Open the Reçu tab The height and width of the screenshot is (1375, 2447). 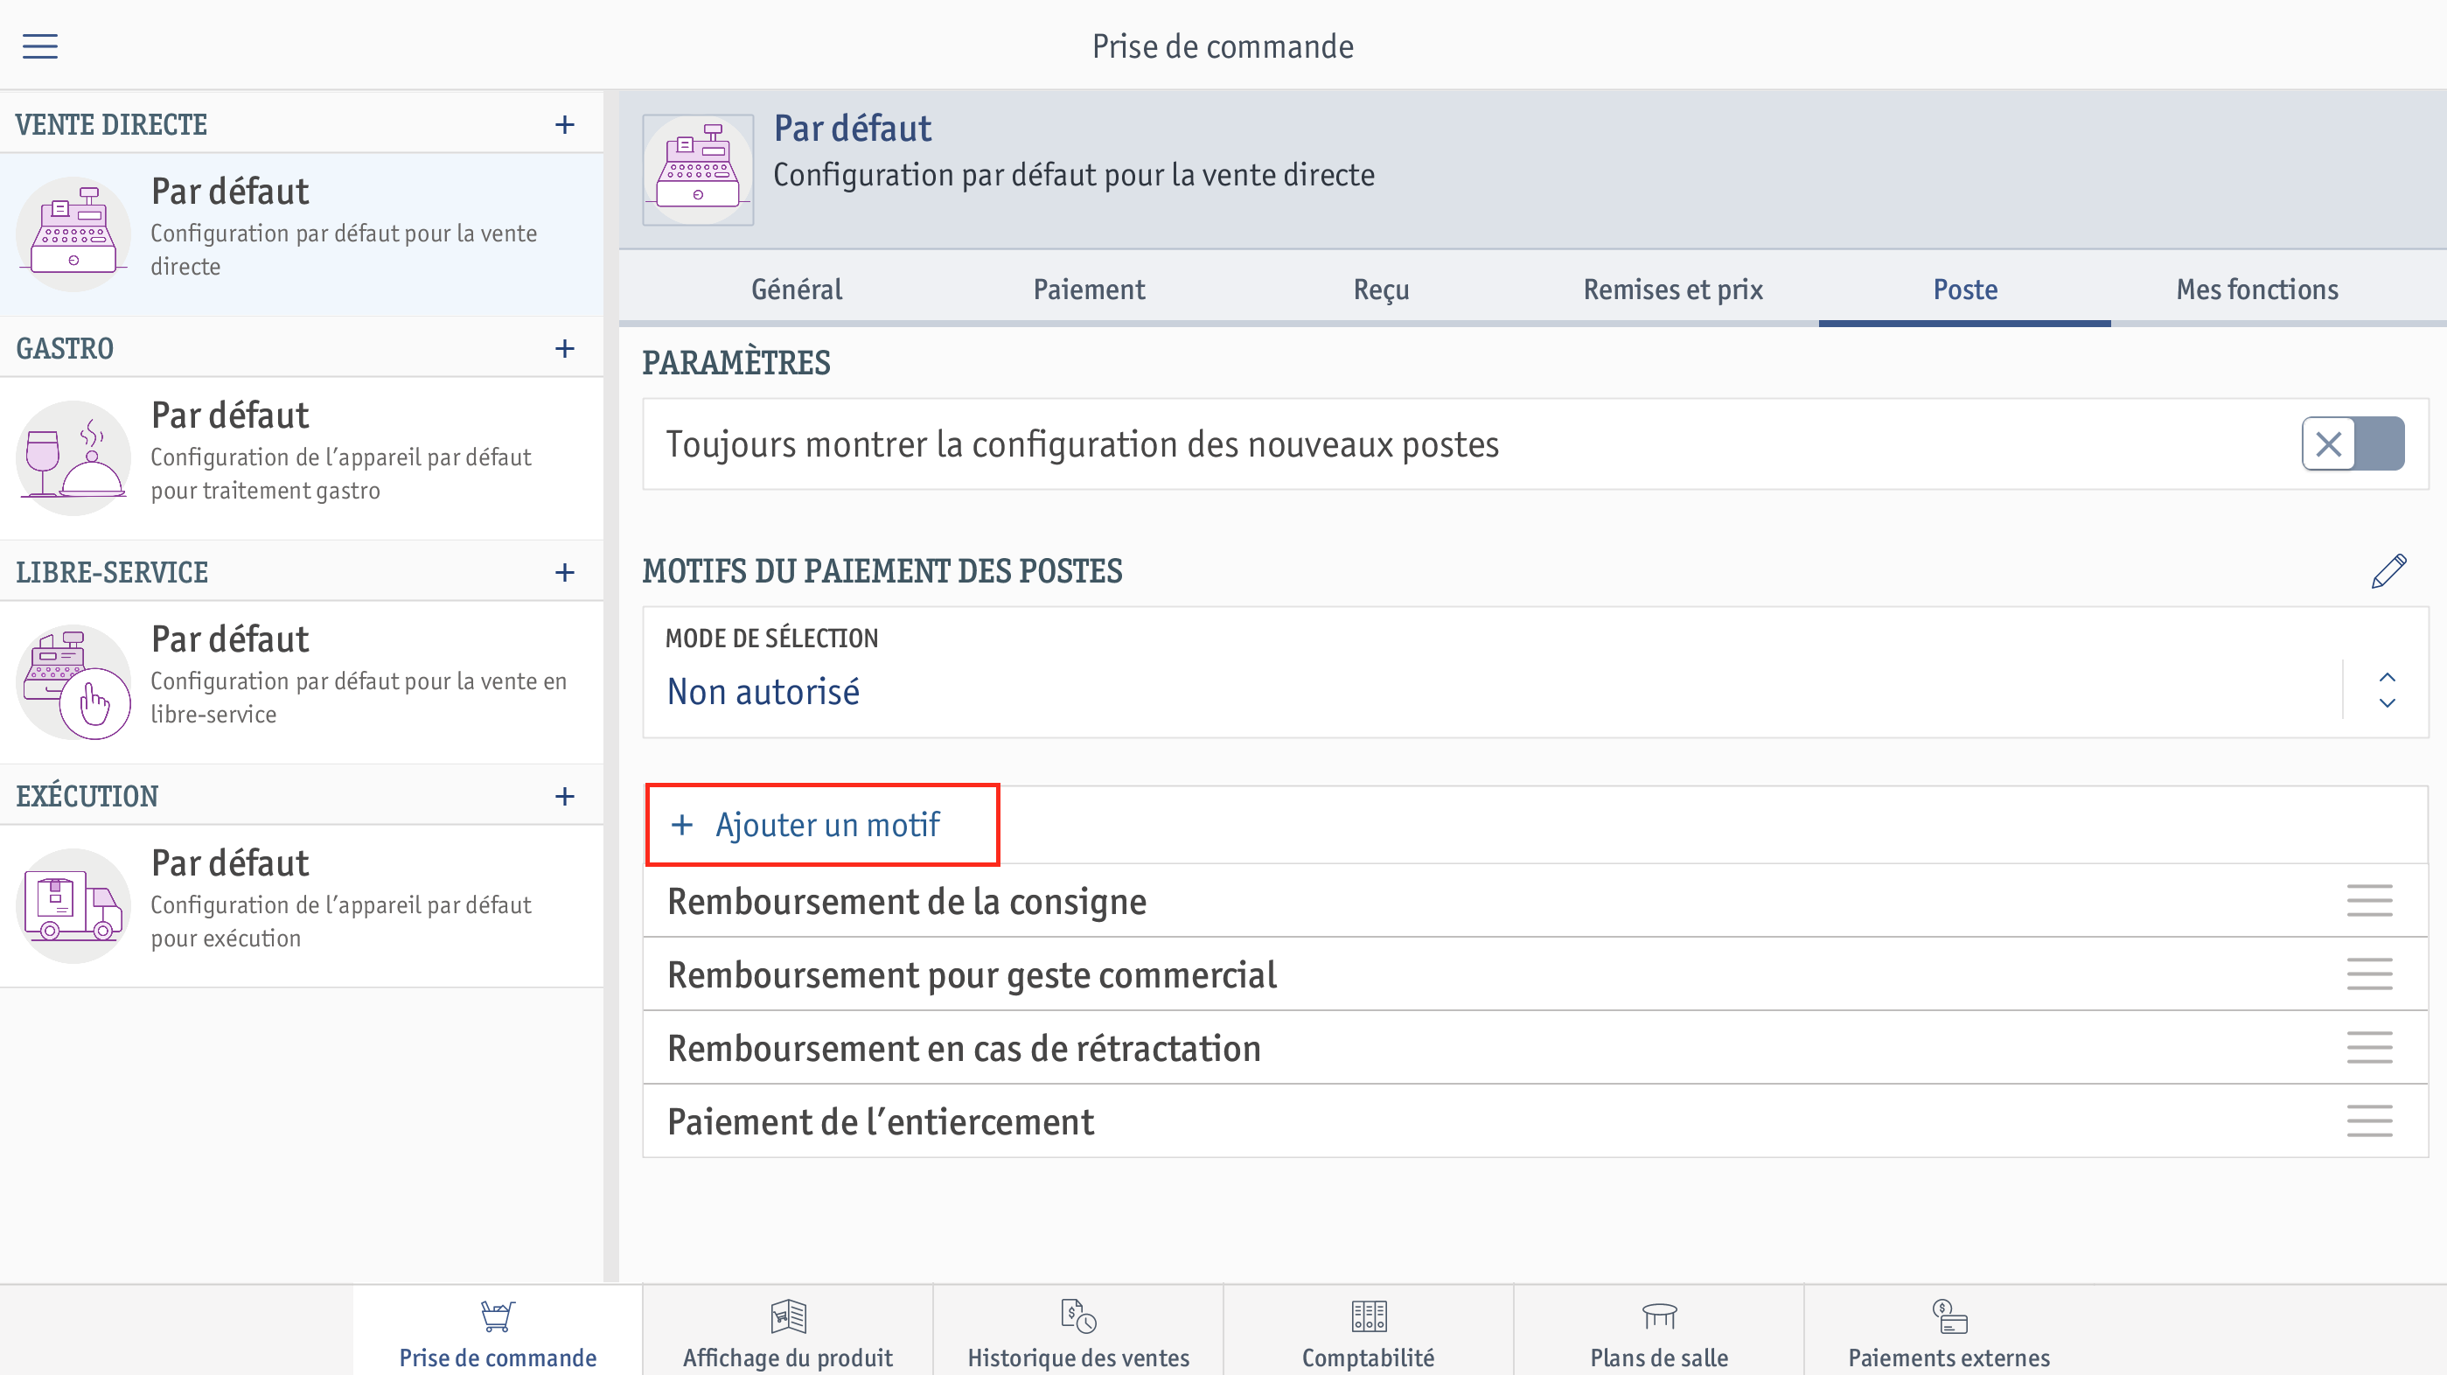(x=1381, y=289)
